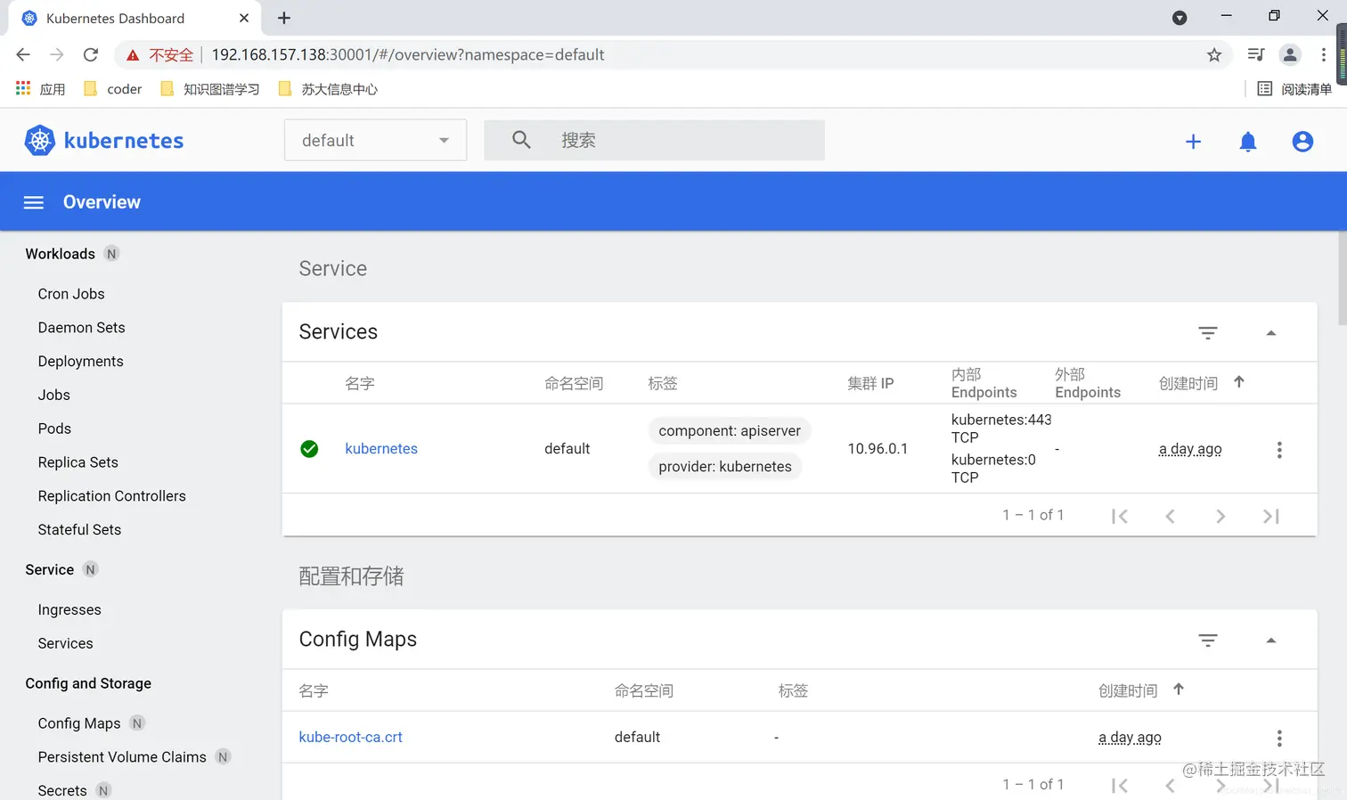The image size is (1347, 800).
Task: Open Stateful Sets in sidebar
Action: [x=79, y=530]
